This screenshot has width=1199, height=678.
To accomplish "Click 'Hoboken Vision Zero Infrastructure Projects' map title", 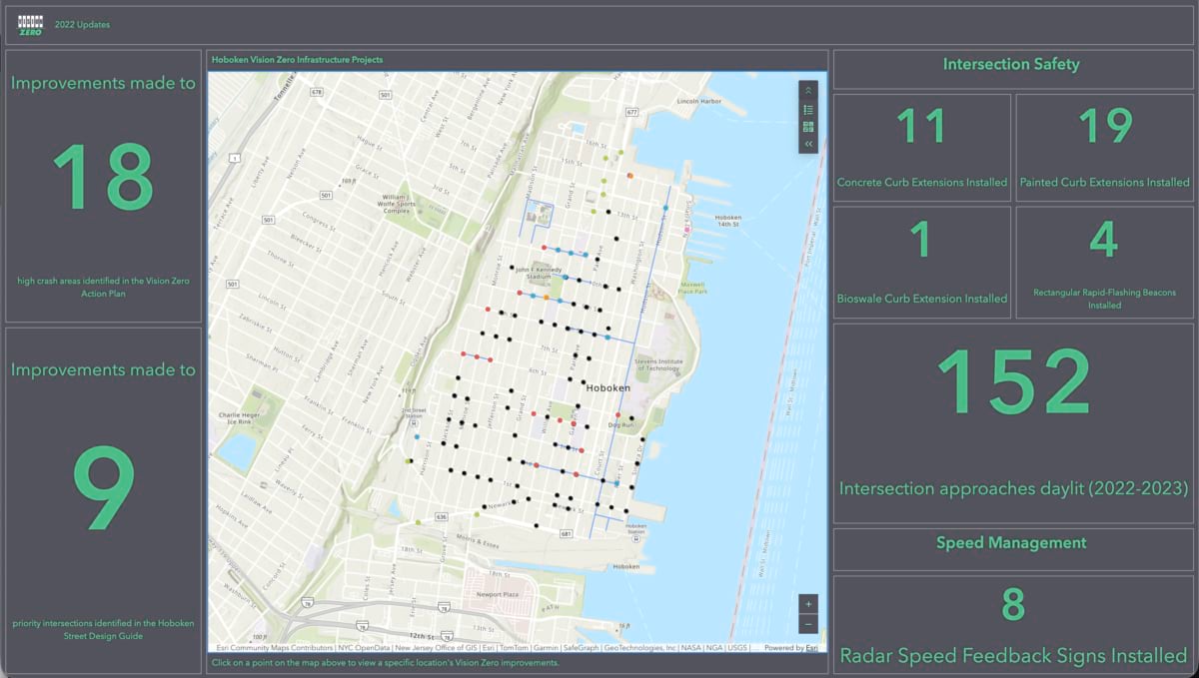I will pyautogui.click(x=297, y=60).
